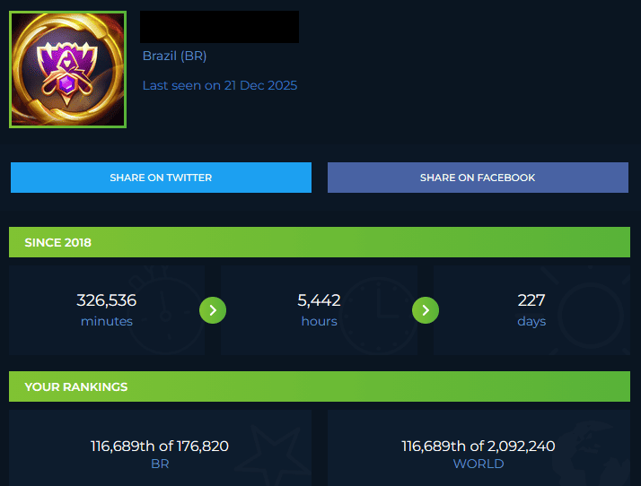Screen dimensions: 641x486
Task: Click the Share on Twitter button
Action: pyautogui.click(x=161, y=178)
